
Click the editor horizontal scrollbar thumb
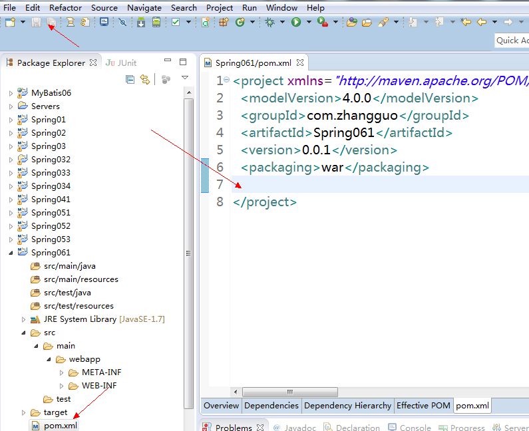[290, 392]
